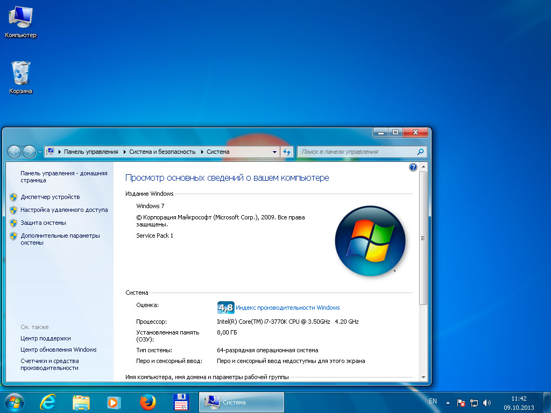Open Windows Explorer folder taskbar icon
This screenshot has height=413, width=551.
81,402
